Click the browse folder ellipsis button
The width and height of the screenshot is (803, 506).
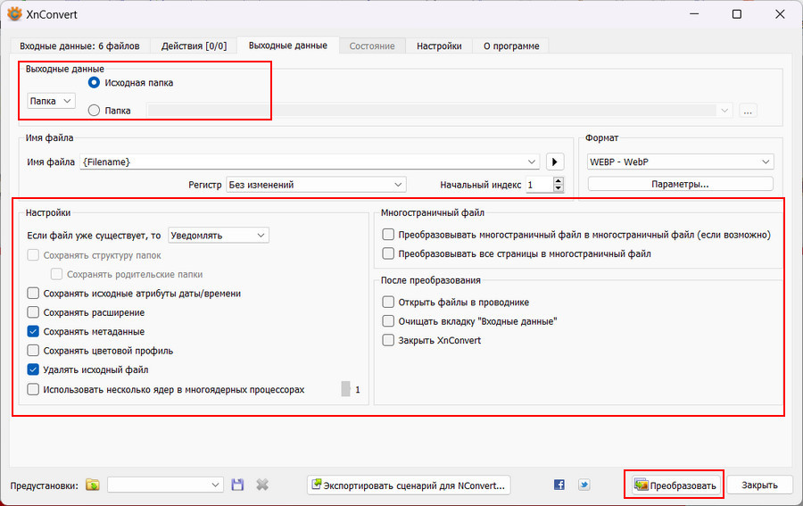[748, 111]
